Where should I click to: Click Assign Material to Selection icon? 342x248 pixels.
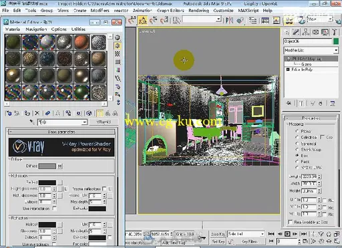point(27,113)
